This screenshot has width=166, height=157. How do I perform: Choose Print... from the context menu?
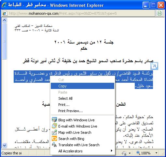point(82,105)
